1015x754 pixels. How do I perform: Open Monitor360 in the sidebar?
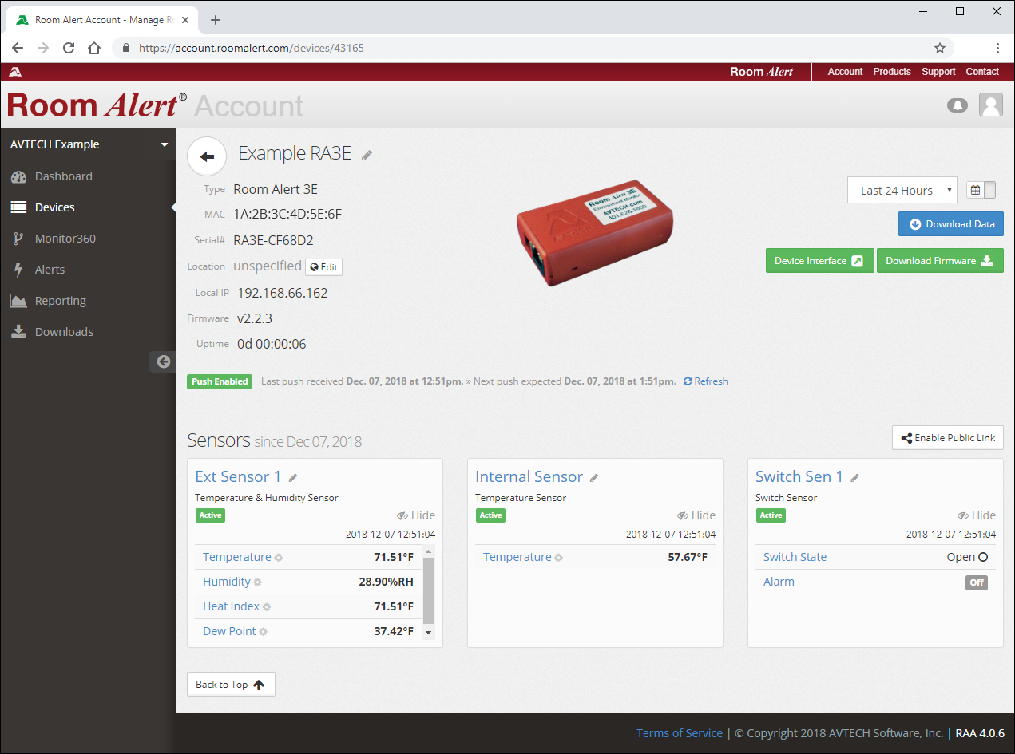[65, 239]
